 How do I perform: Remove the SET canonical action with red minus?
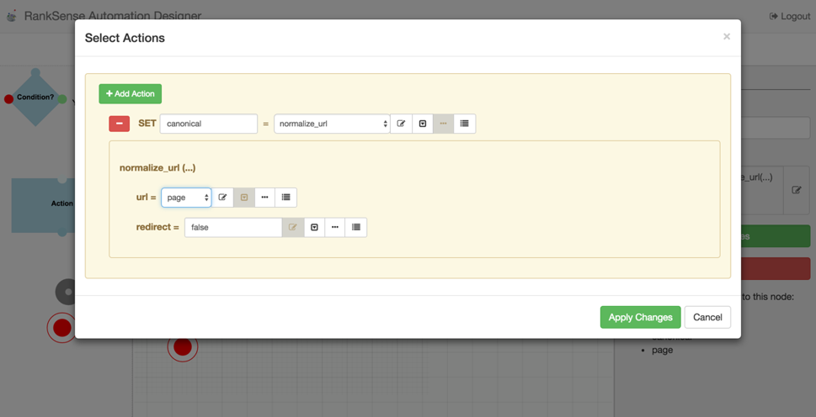pos(120,124)
